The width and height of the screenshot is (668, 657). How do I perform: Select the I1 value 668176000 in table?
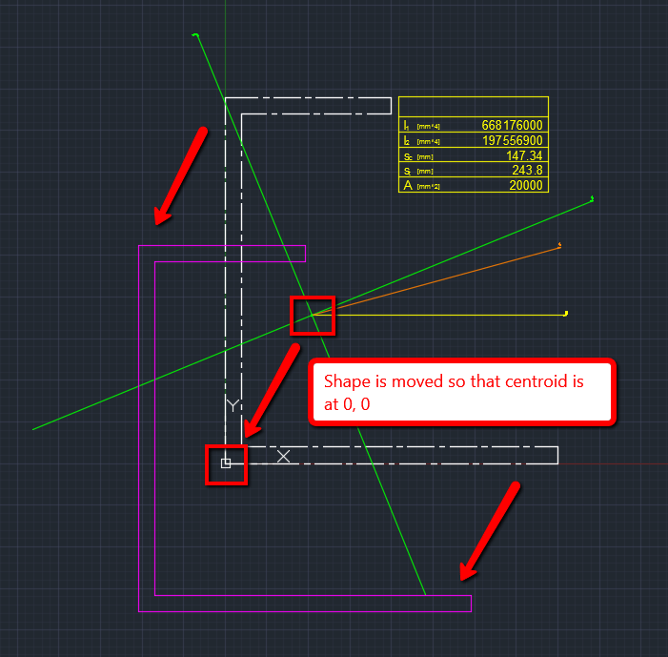coord(512,125)
